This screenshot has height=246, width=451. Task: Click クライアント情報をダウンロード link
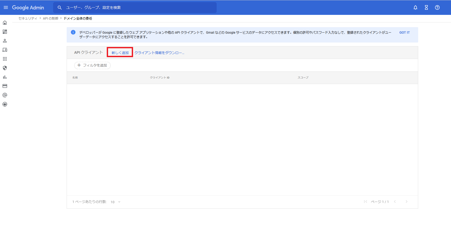pos(159,53)
